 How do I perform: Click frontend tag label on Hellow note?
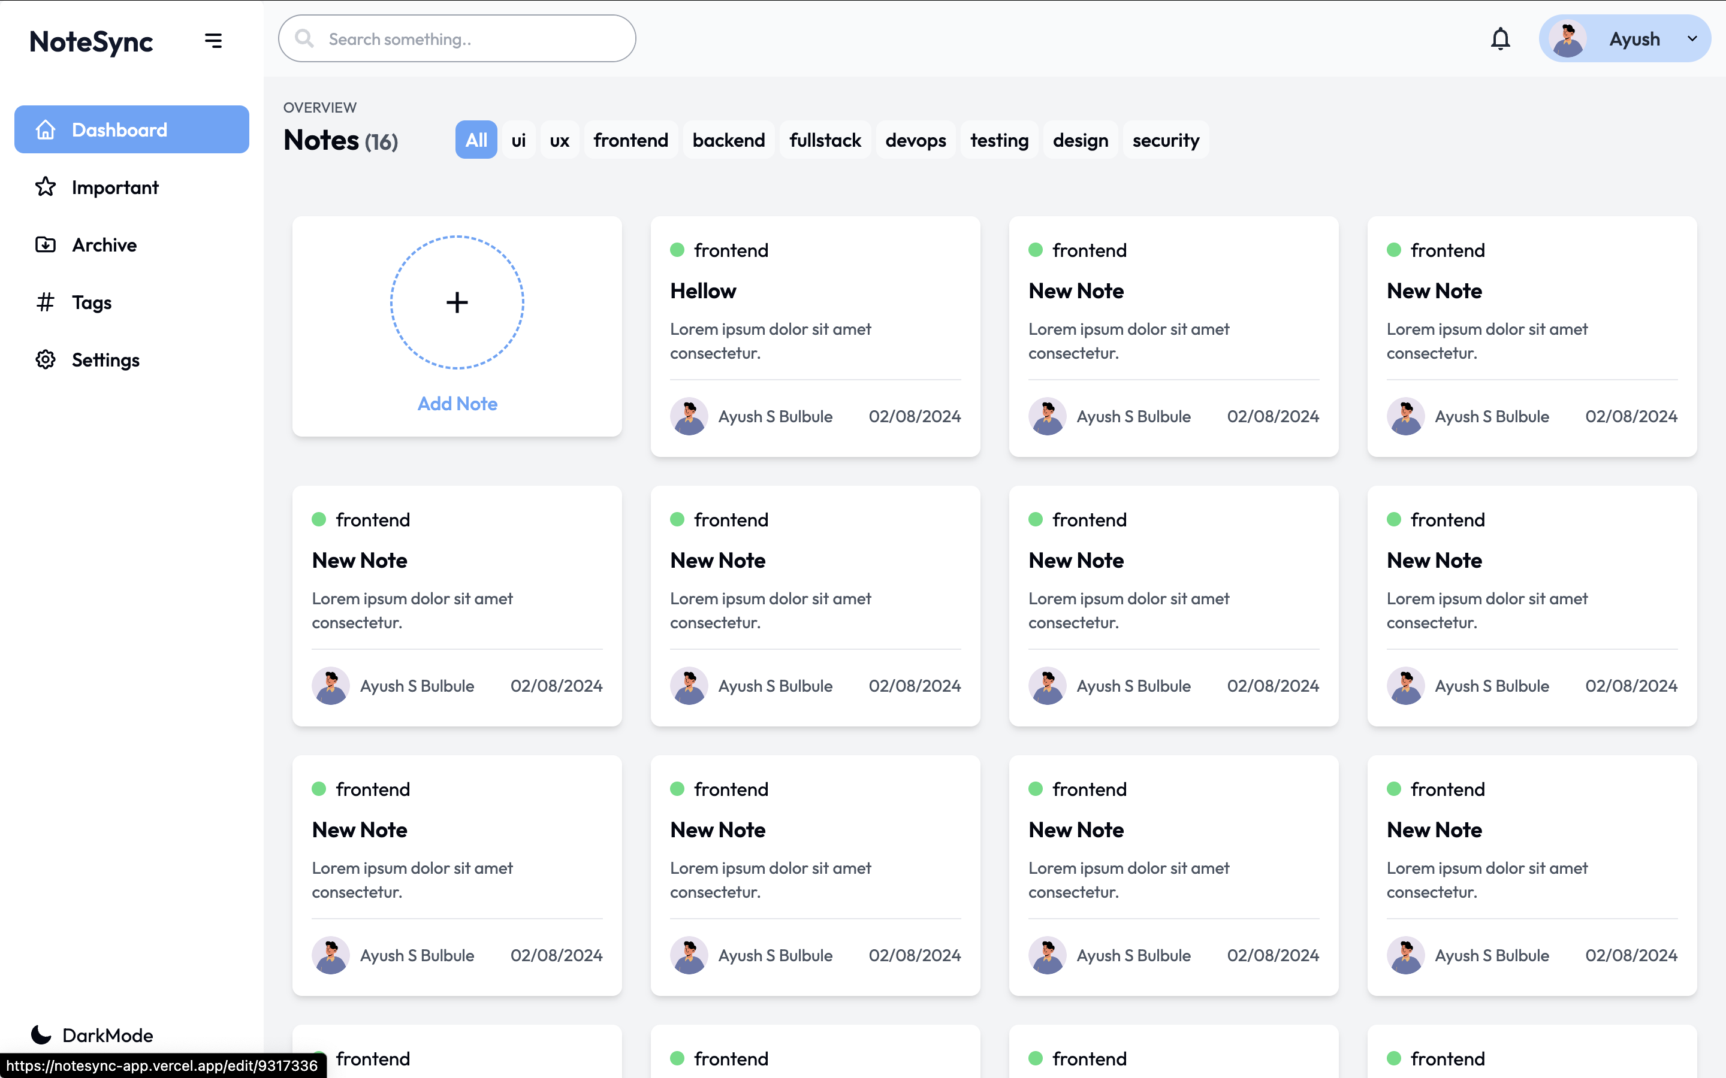tap(731, 250)
